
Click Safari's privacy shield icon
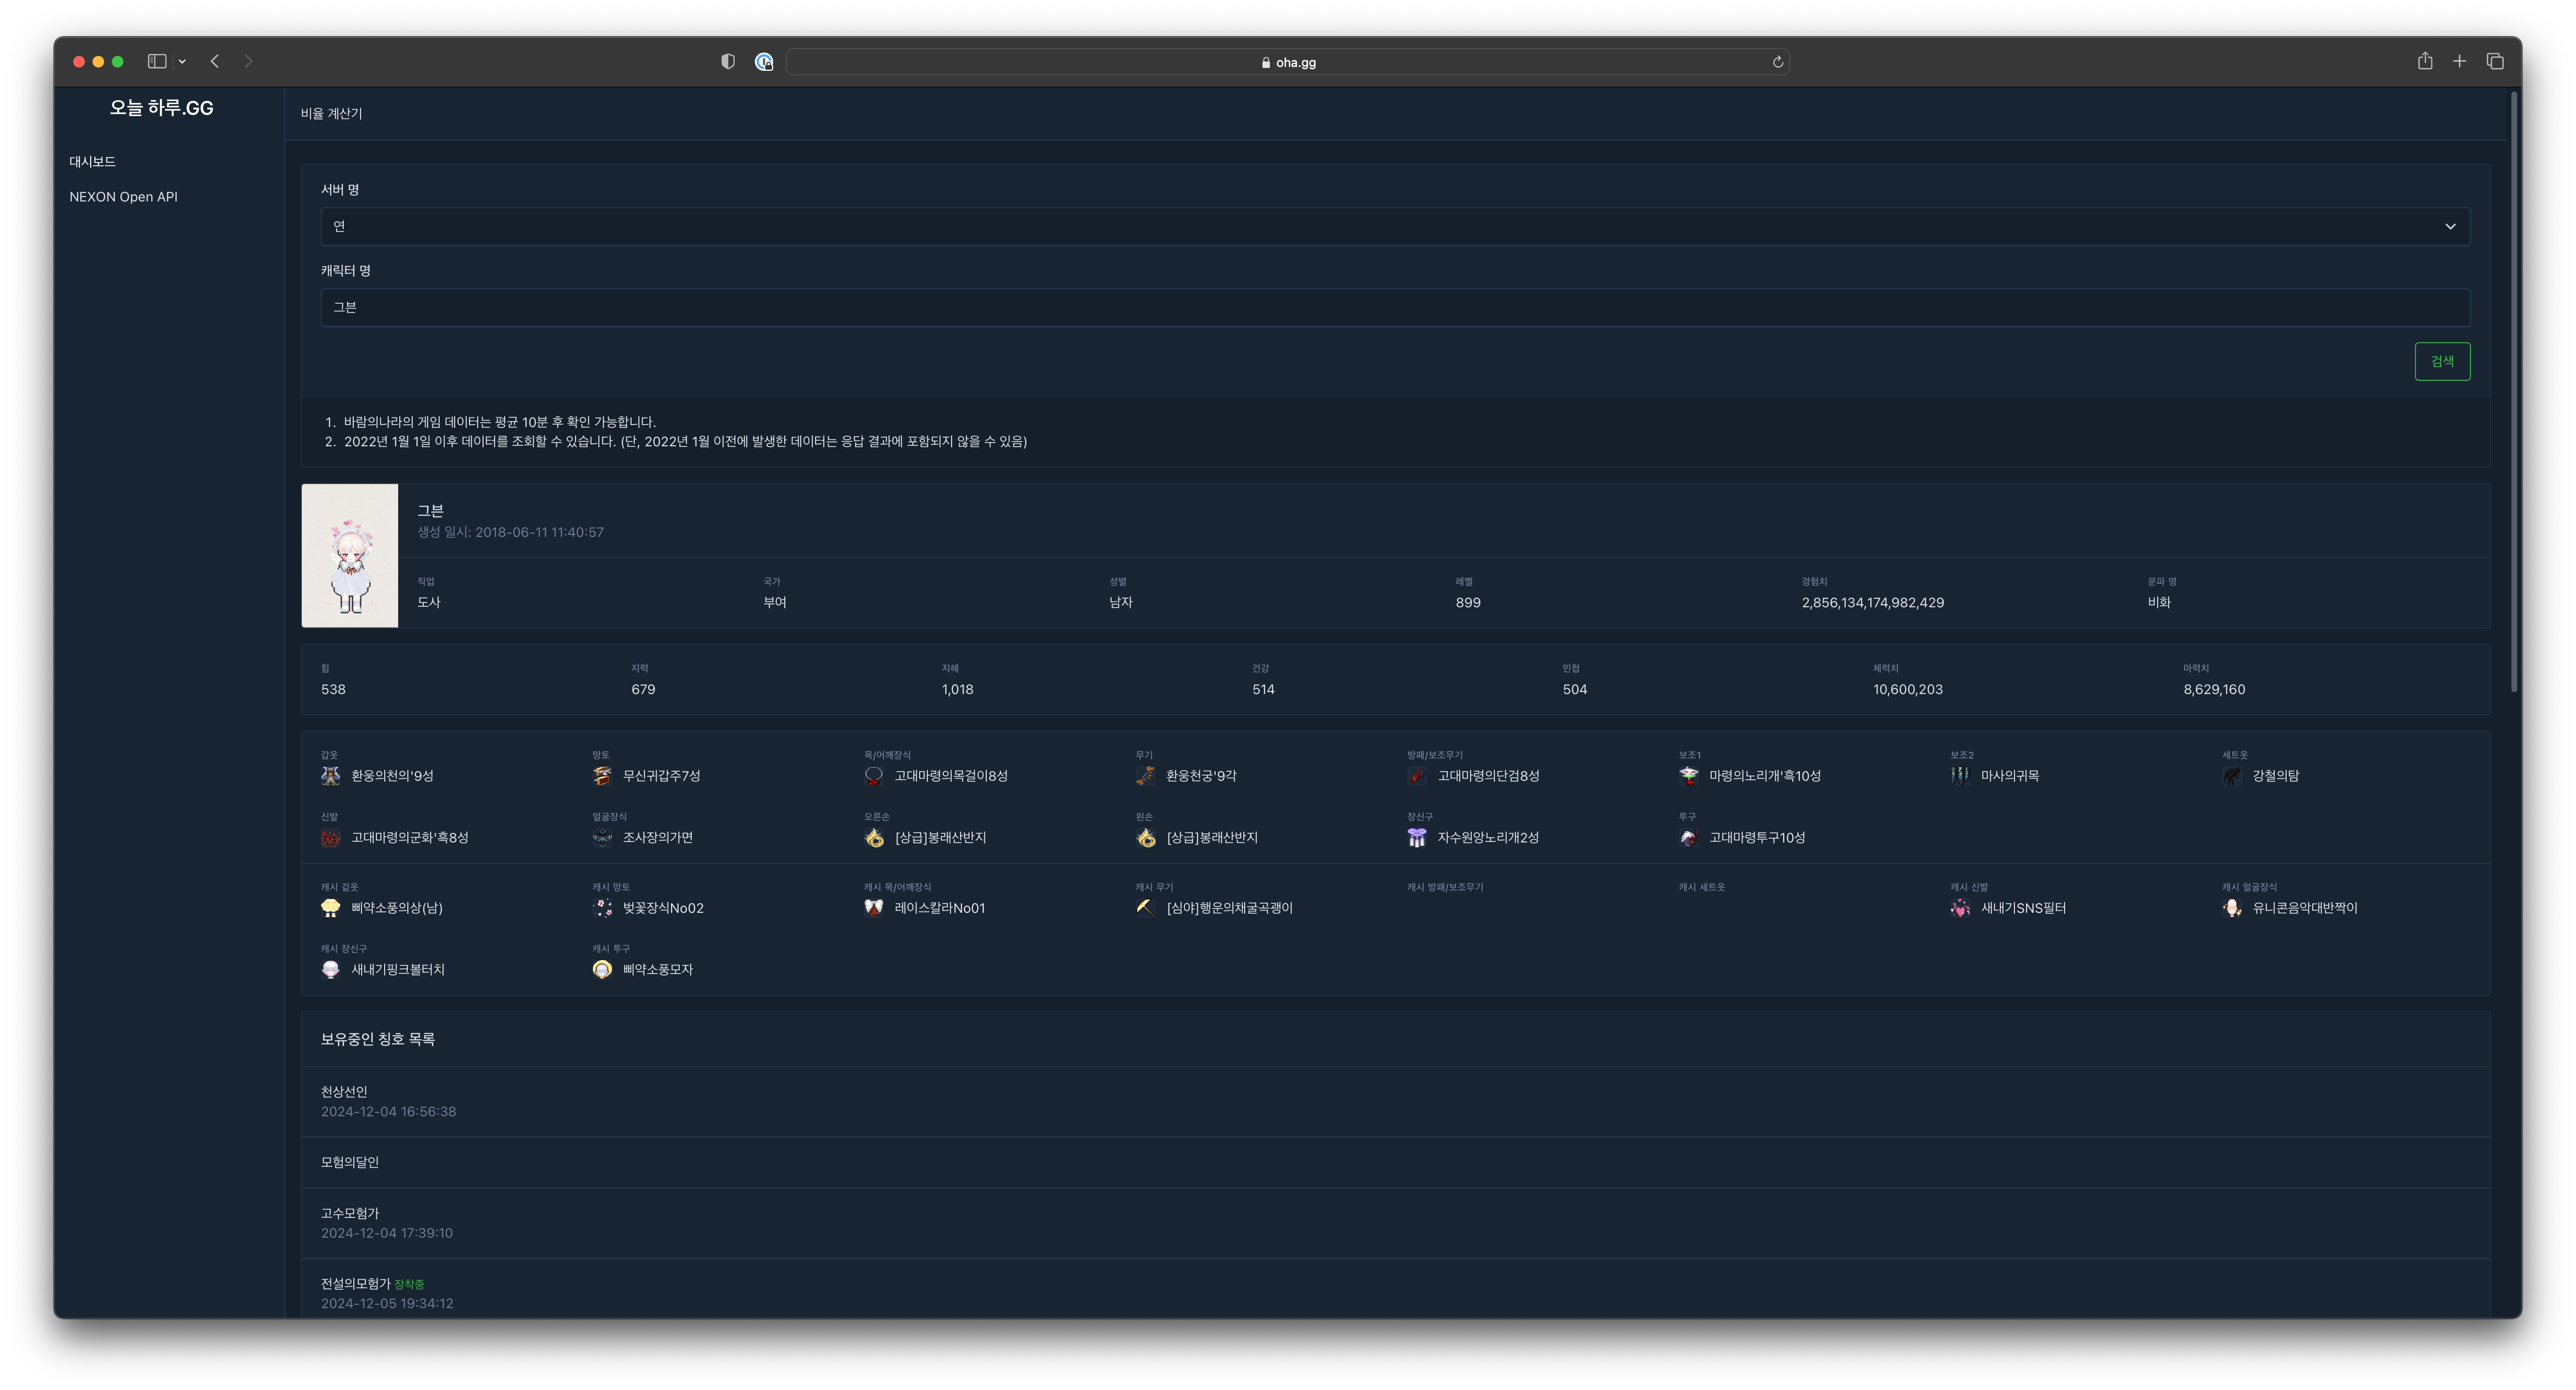click(x=728, y=62)
